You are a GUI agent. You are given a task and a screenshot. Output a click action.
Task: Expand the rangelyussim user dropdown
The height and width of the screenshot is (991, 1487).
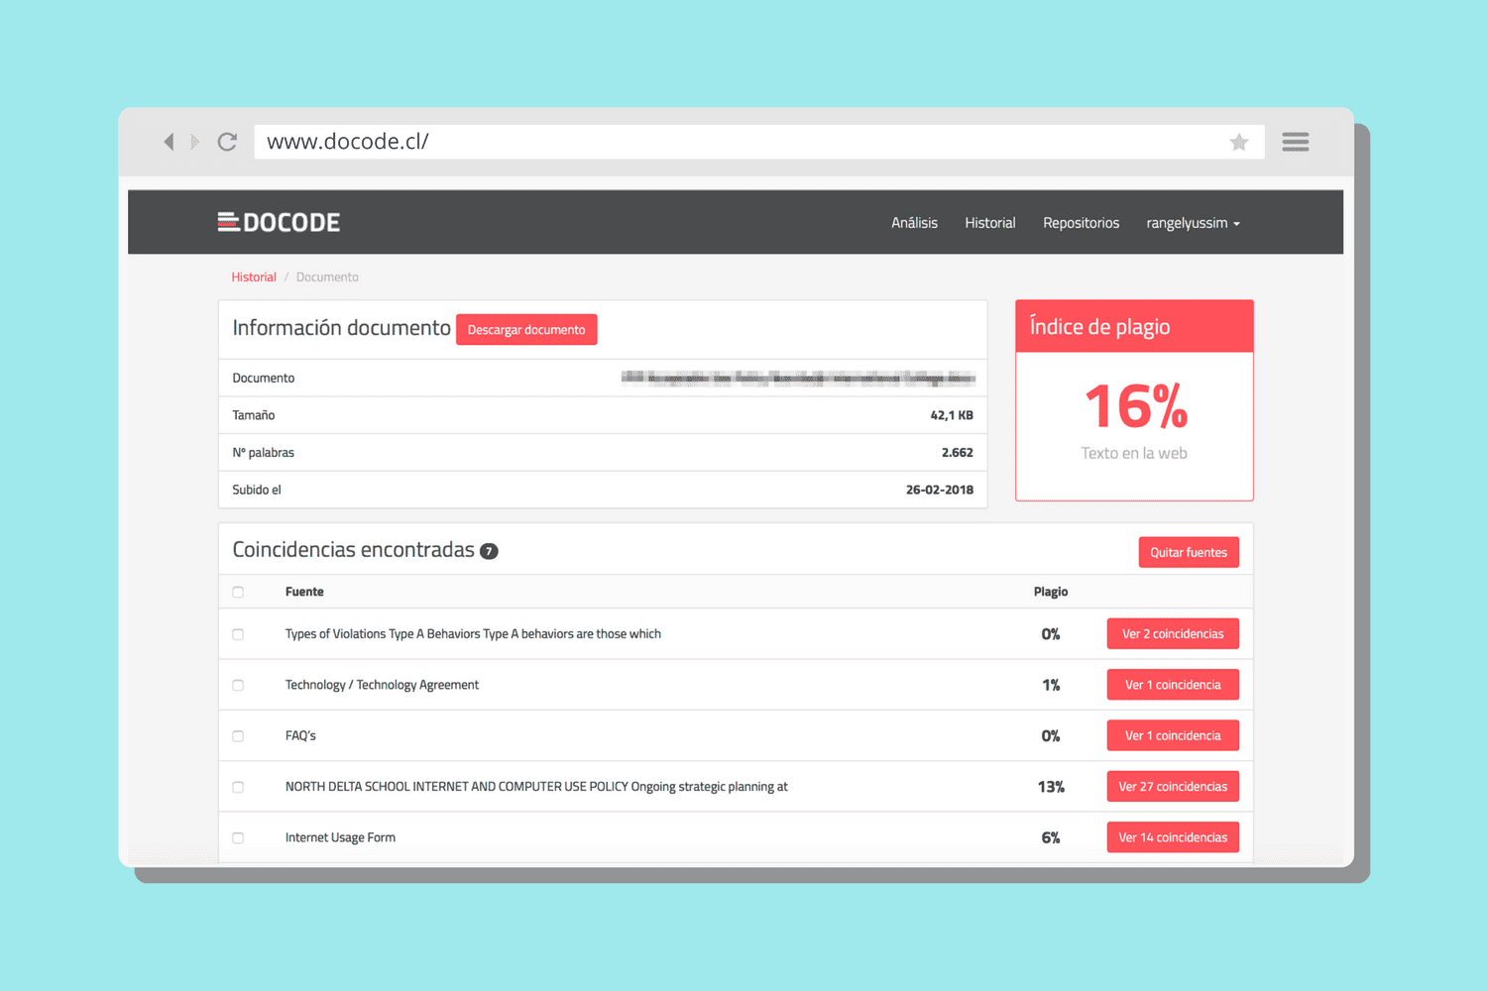coord(1193,223)
